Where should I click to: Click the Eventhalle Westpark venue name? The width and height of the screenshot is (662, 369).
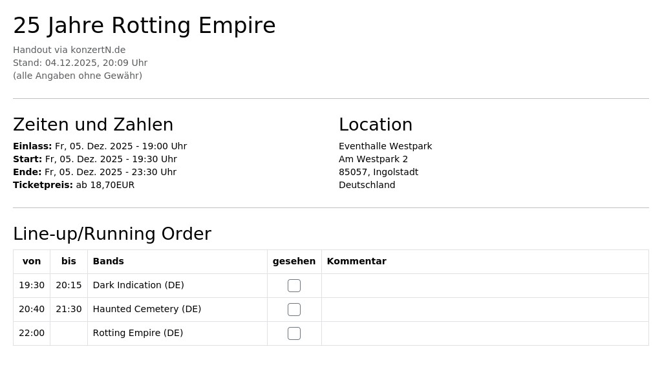(x=385, y=147)
